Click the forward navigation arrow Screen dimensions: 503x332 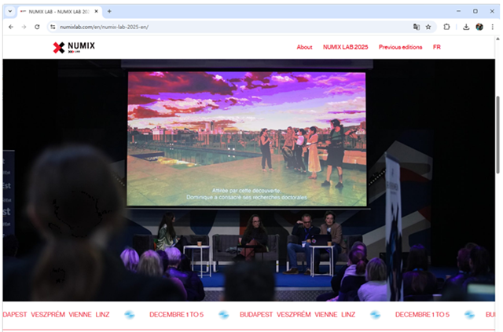coord(24,27)
